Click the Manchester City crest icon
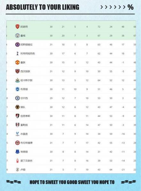 (17, 36)
